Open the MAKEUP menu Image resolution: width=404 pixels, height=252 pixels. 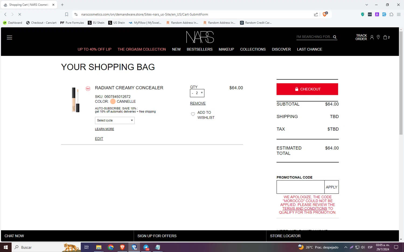pyautogui.click(x=226, y=49)
